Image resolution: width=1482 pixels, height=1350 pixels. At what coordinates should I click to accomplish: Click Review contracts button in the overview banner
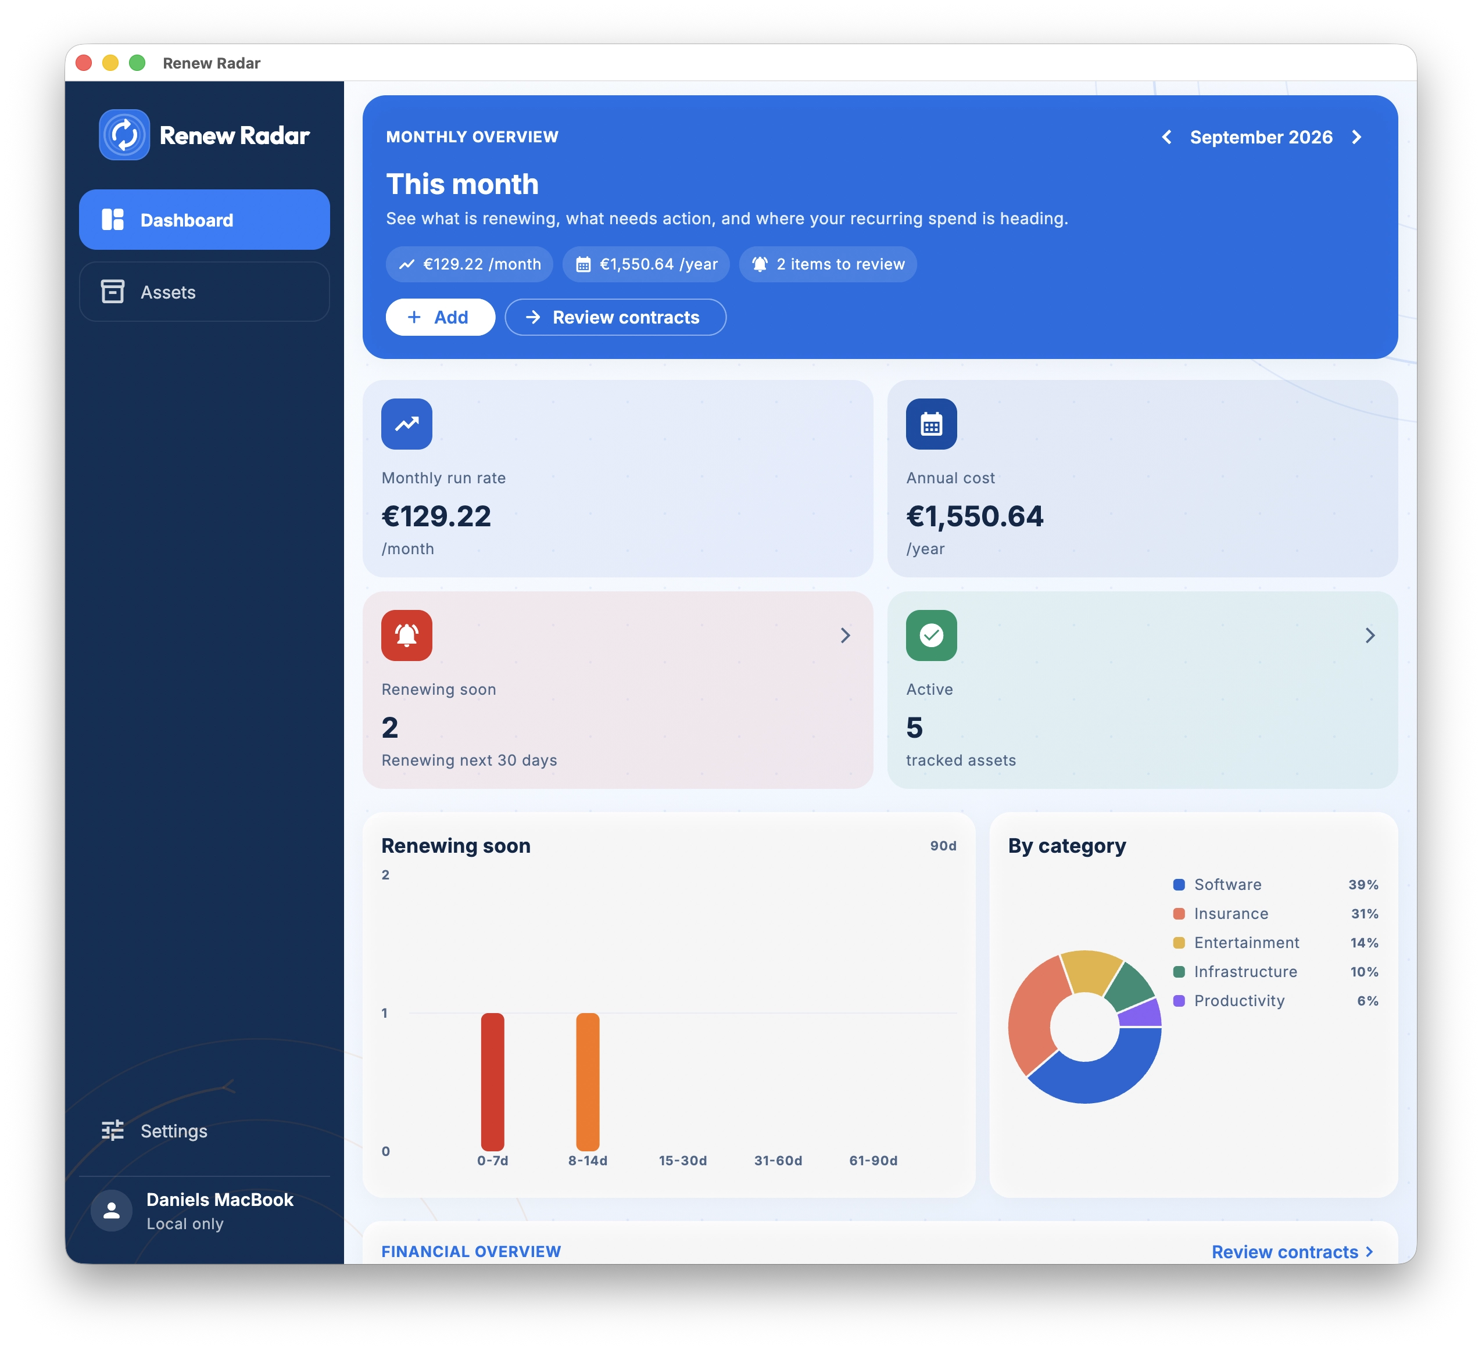click(x=615, y=318)
